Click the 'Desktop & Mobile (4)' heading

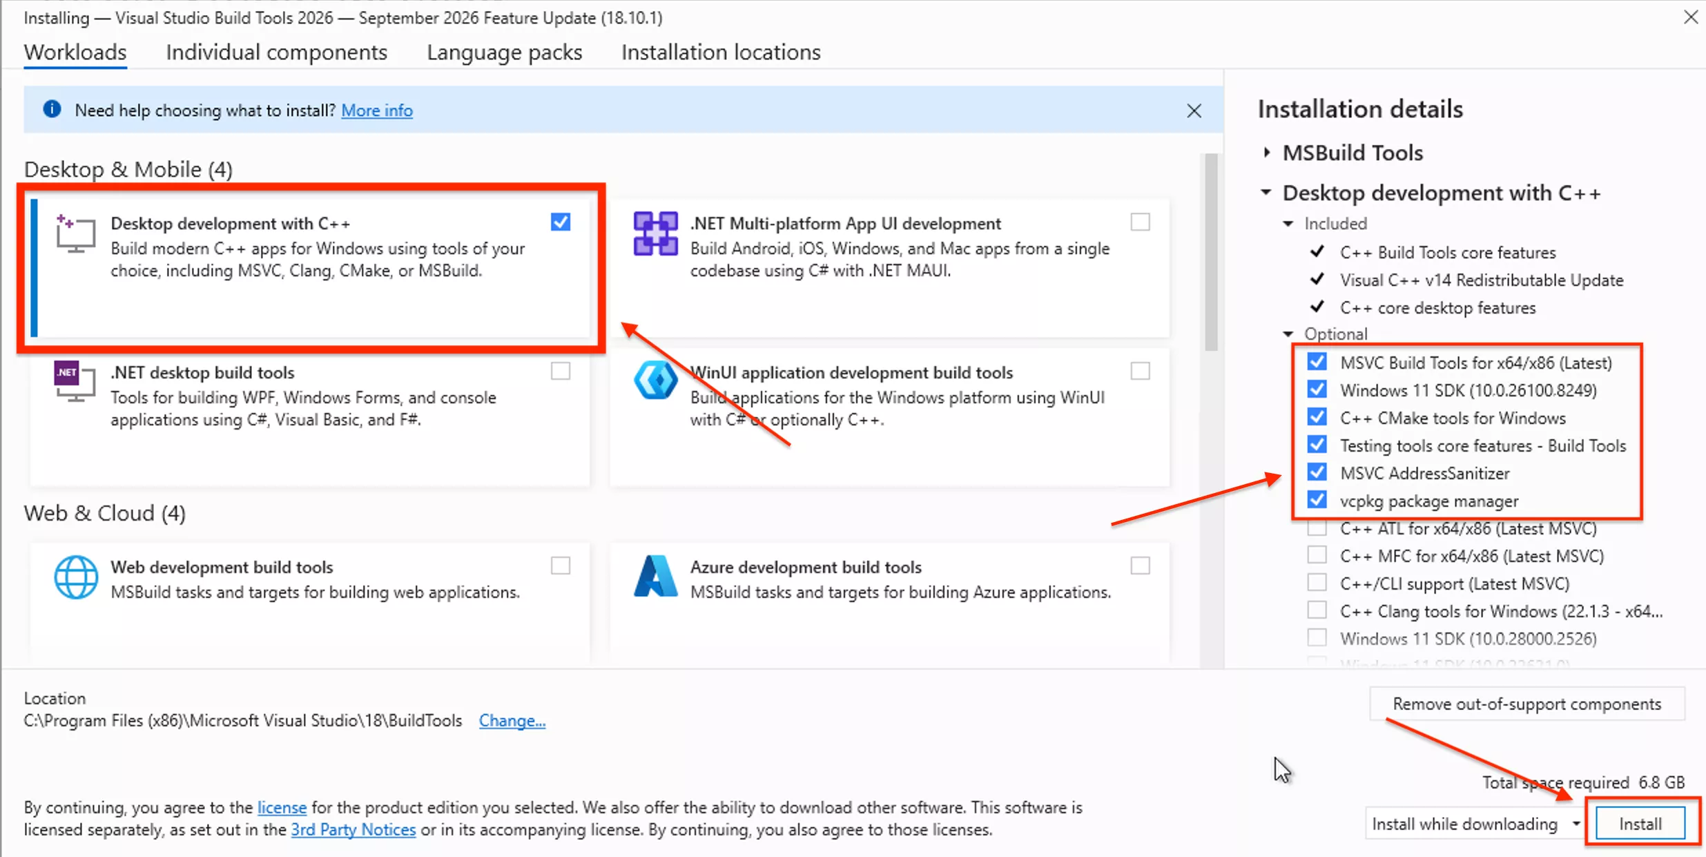128,169
